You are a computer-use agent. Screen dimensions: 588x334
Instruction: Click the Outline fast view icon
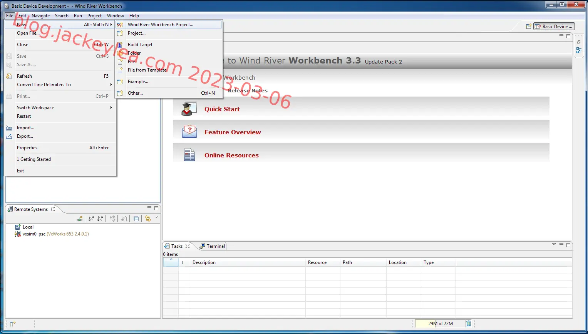click(579, 50)
